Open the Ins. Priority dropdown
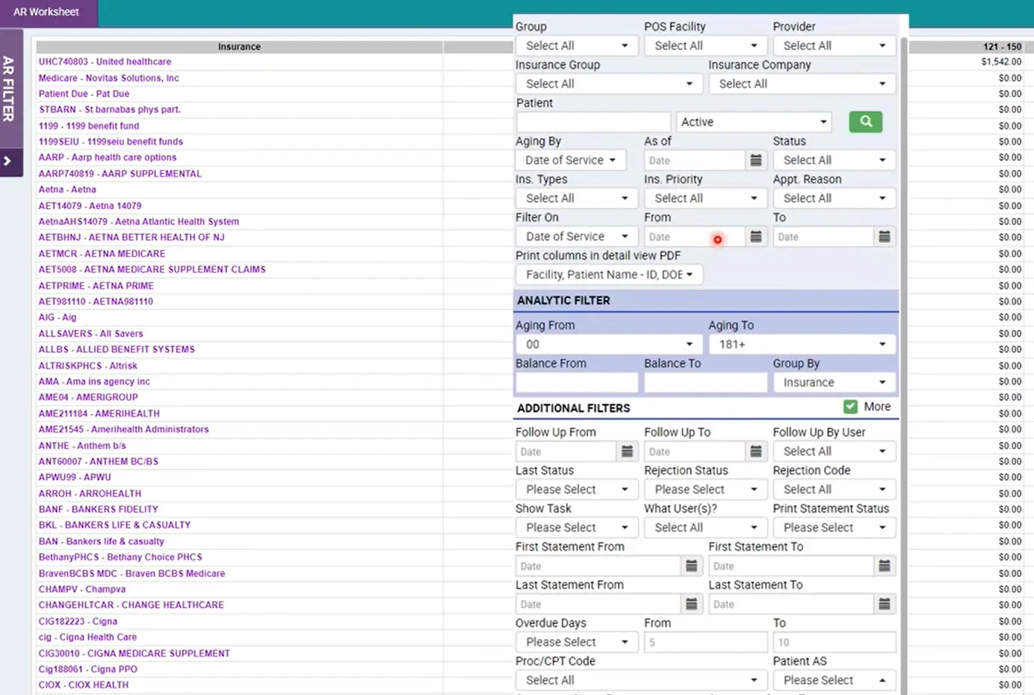The image size is (1034, 695). [x=705, y=198]
